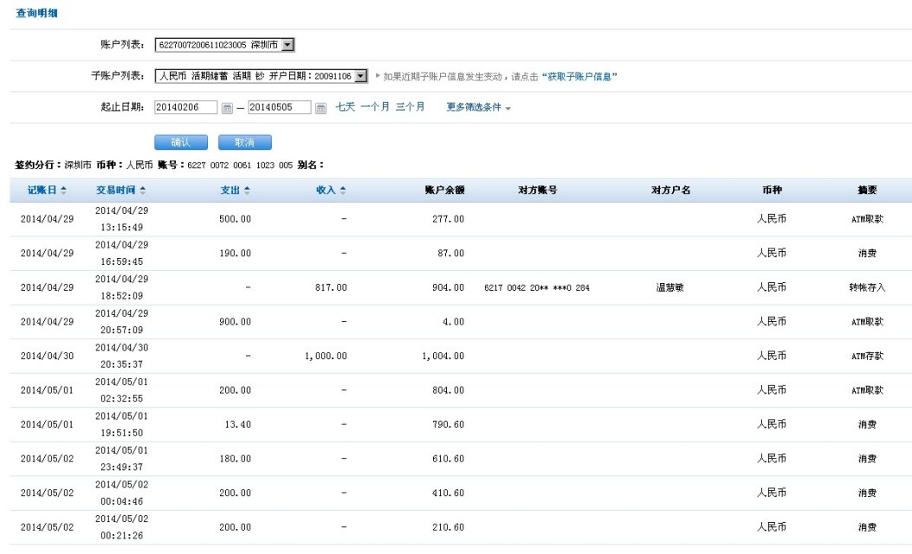Sort by 交易时间 column arrow
This screenshot has height=554, width=912.
pos(143,190)
